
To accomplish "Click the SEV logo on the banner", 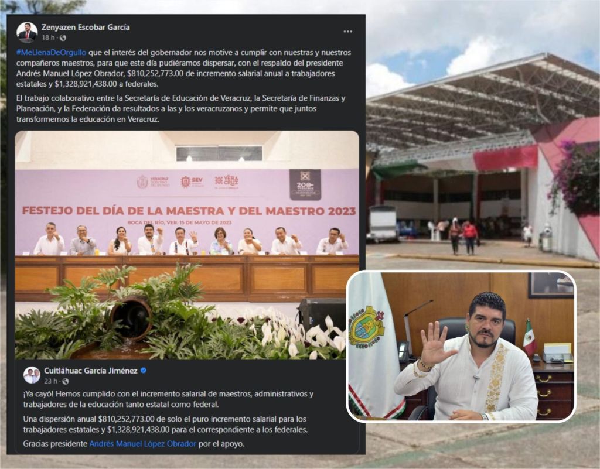I will 192,182.
